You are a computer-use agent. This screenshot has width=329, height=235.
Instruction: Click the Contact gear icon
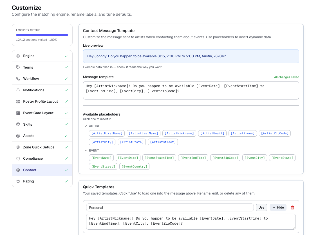click(18, 170)
